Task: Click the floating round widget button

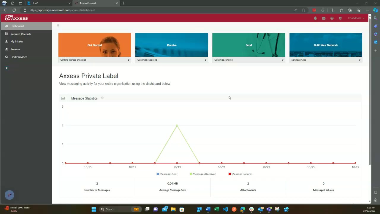Action: (9, 195)
